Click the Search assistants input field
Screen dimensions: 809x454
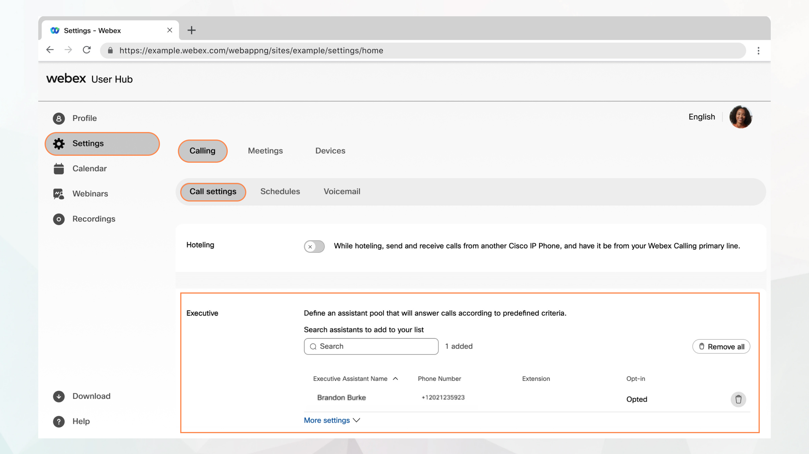pos(371,346)
